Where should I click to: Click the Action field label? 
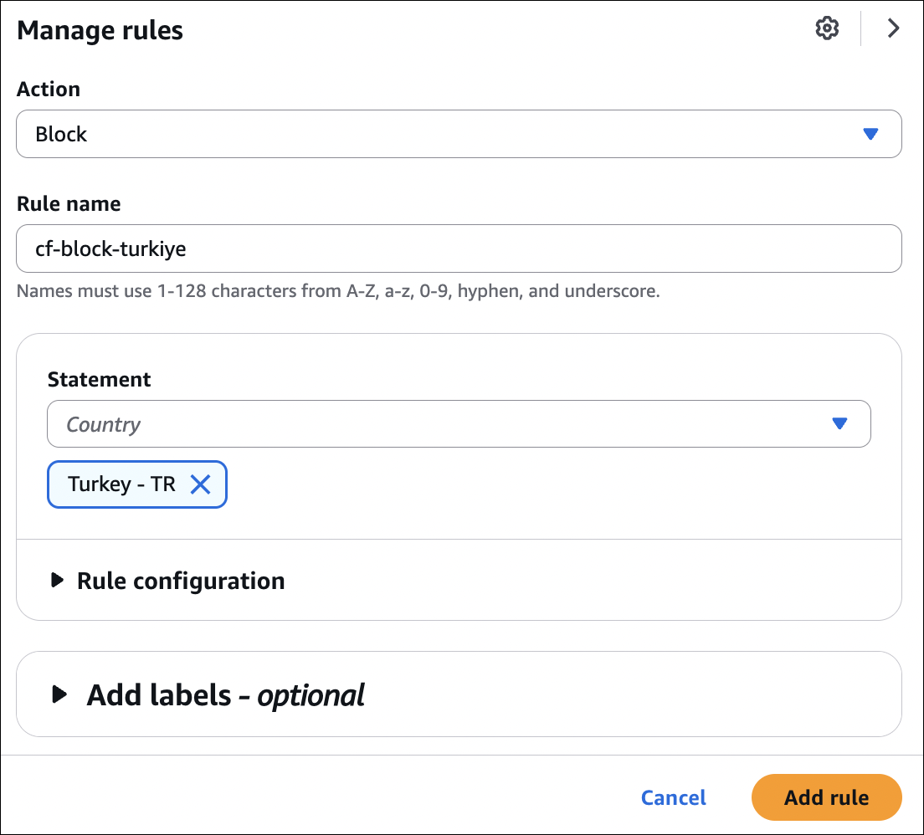[49, 89]
